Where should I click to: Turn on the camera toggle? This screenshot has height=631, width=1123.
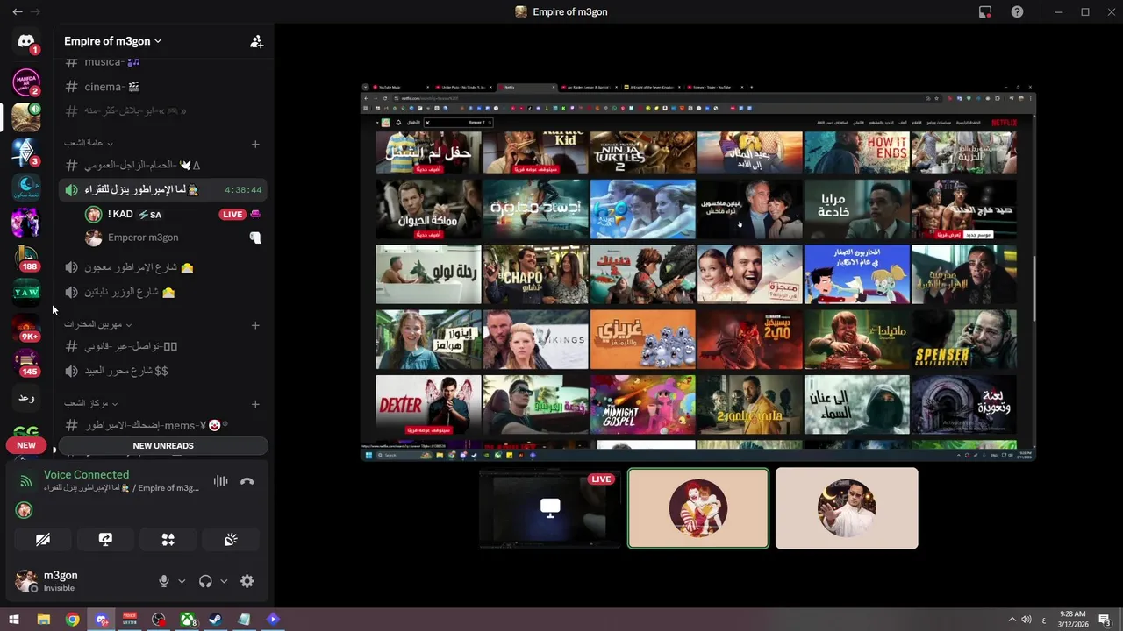42,539
